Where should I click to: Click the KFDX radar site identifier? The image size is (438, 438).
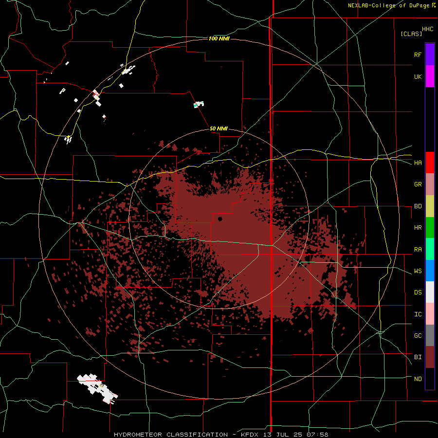click(x=250, y=435)
